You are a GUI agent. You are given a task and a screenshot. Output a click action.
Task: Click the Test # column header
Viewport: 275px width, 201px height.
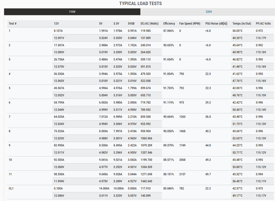pyautogui.click(x=13, y=24)
